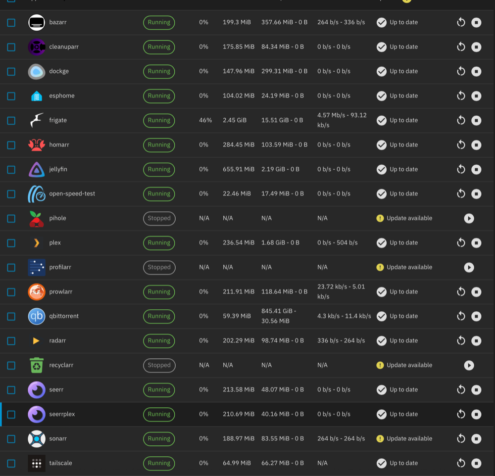Click Update available for profilarr
This screenshot has width=495, height=476.
click(x=404, y=267)
